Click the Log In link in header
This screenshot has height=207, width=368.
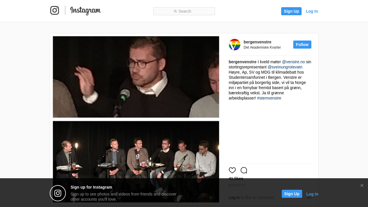[x=312, y=11]
